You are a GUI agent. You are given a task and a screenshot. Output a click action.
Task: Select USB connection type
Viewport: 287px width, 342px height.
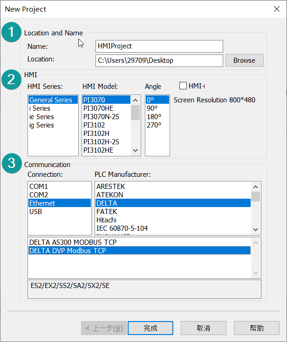(35, 212)
